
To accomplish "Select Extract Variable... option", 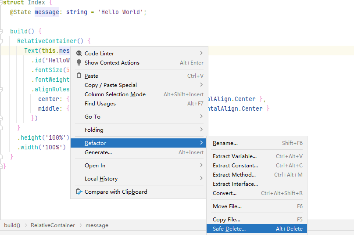I will click(235, 156).
